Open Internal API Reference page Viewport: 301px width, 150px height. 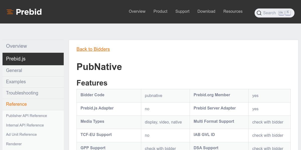coord(25,125)
